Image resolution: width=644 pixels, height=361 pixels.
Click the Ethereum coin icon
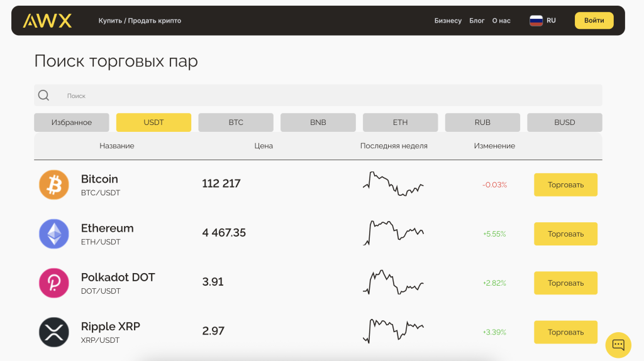click(54, 234)
